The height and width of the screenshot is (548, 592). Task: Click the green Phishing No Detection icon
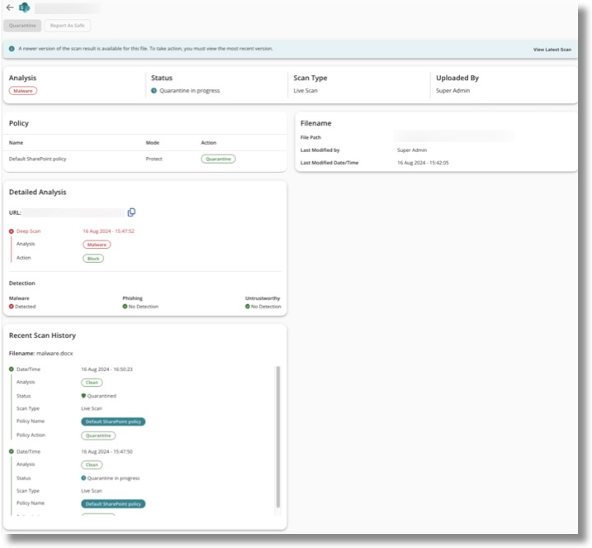click(x=125, y=307)
